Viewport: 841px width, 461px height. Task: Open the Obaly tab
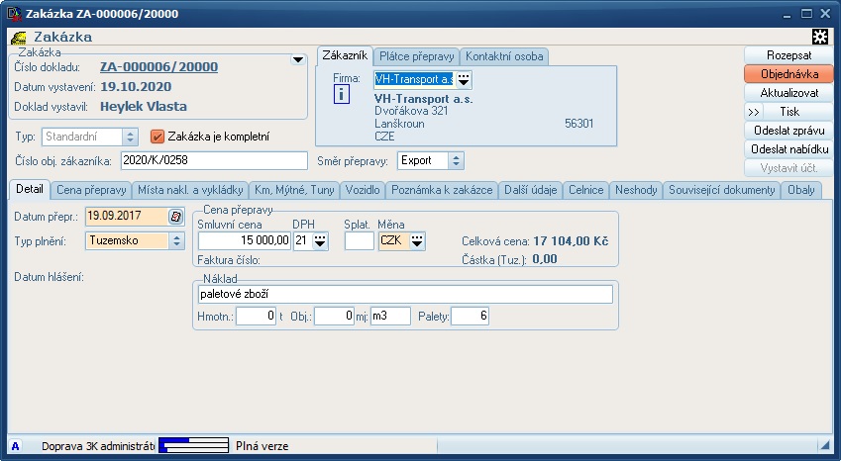coord(801,190)
